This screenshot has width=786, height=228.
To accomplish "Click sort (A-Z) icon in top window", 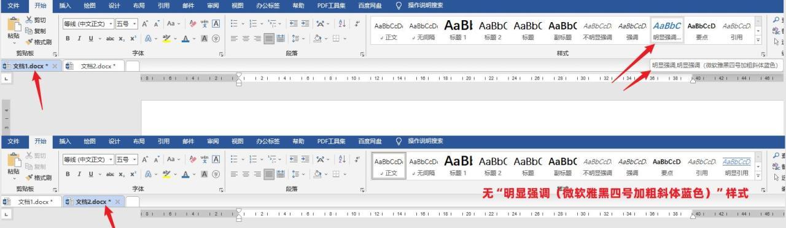I will 342,24.
